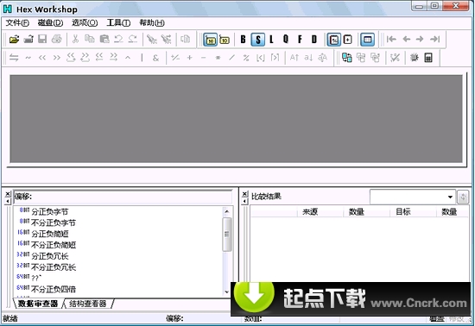Click the Paste clipboard icon
The height and width of the screenshot is (326, 475).
pos(104,40)
